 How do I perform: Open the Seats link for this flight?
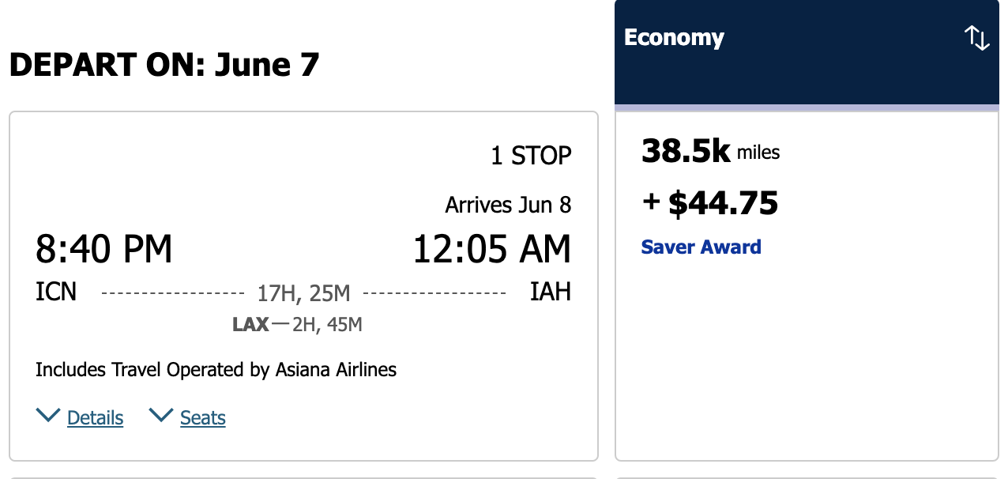[x=203, y=418]
